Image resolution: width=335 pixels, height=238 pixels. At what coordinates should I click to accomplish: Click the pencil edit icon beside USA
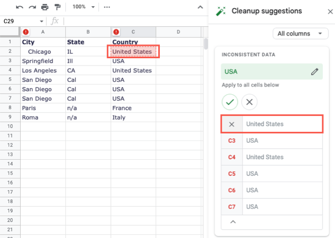314,72
